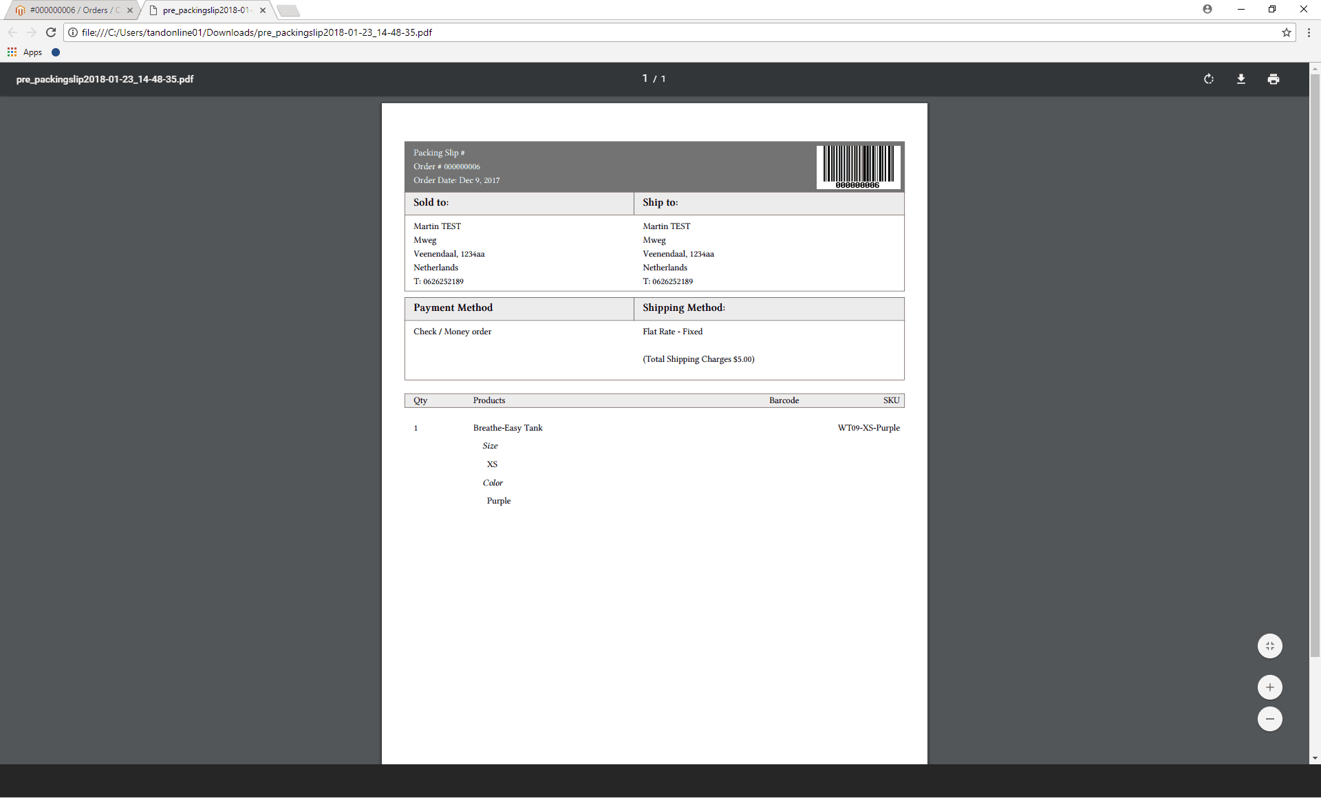This screenshot has height=798, width=1321.
Task: Download the packing slip PDF
Action: pos(1241,79)
